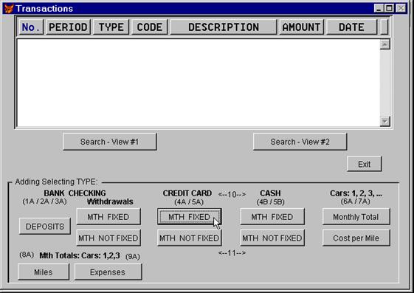Image resolution: width=414 pixels, height=293 pixels.
Task: Click the (6A / 7A) label
Action: click(355, 201)
